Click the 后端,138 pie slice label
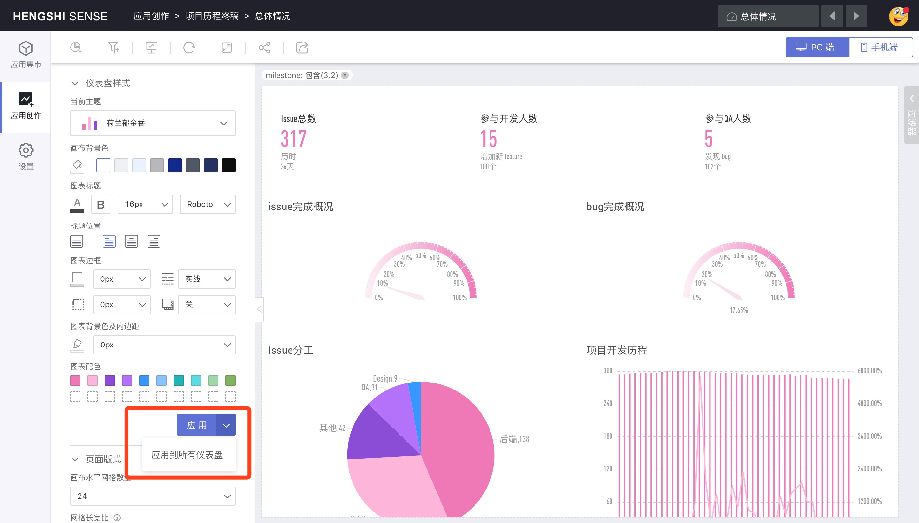 [514, 439]
